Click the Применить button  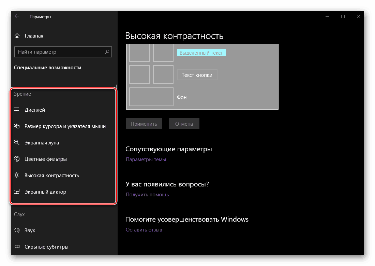[x=144, y=124]
